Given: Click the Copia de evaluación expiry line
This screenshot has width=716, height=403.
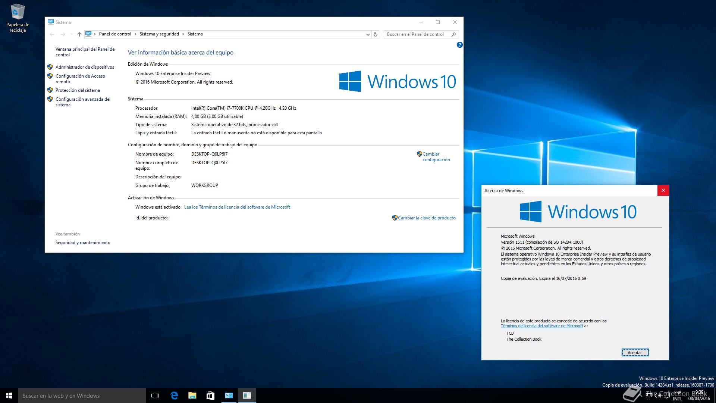Looking at the screenshot, I should [543, 278].
